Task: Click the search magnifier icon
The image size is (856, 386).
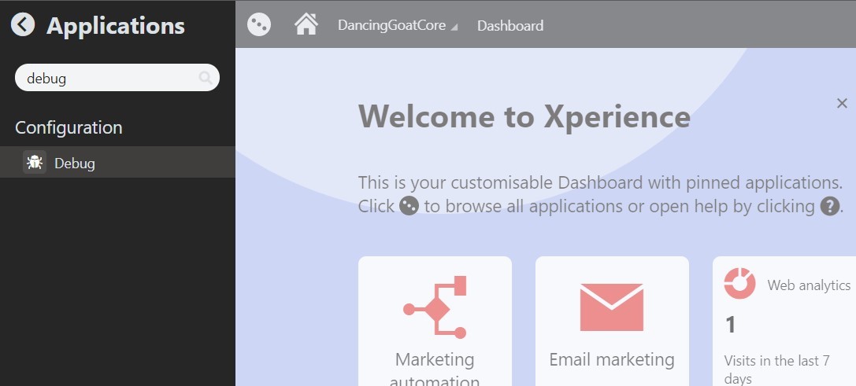Action: pyautogui.click(x=206, y=78)
